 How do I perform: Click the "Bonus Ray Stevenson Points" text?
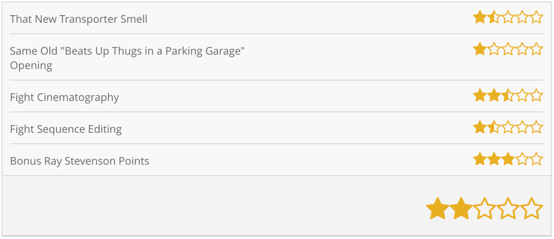pyautogui.click(x=79, y=161)
